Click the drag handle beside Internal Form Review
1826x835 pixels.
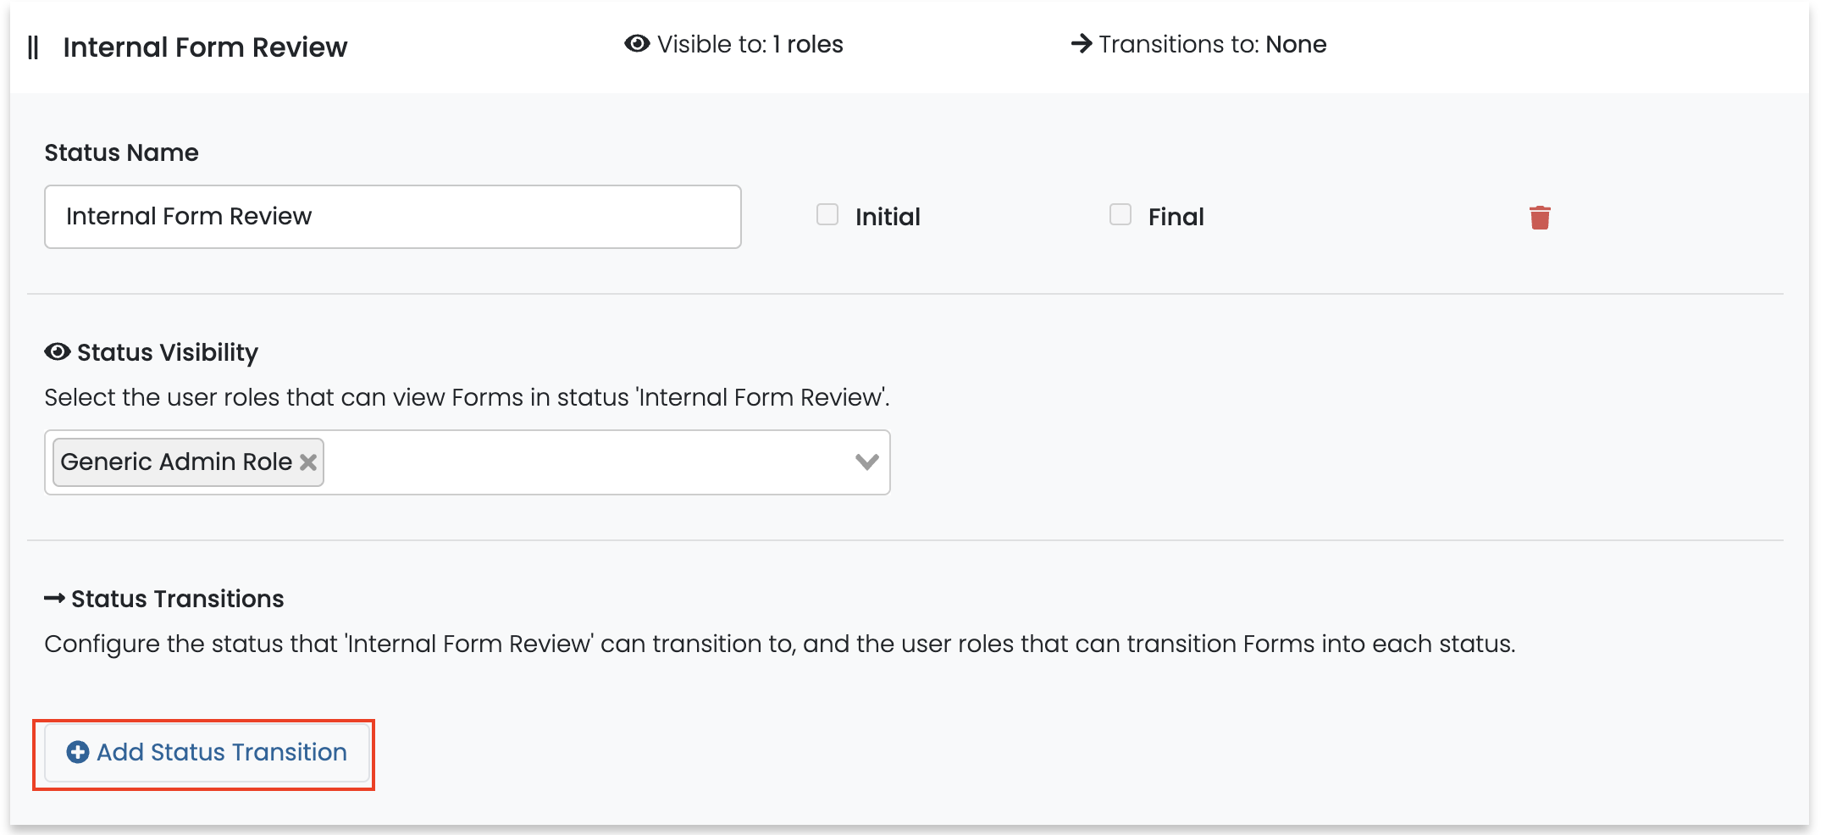[x=33, y=47]
